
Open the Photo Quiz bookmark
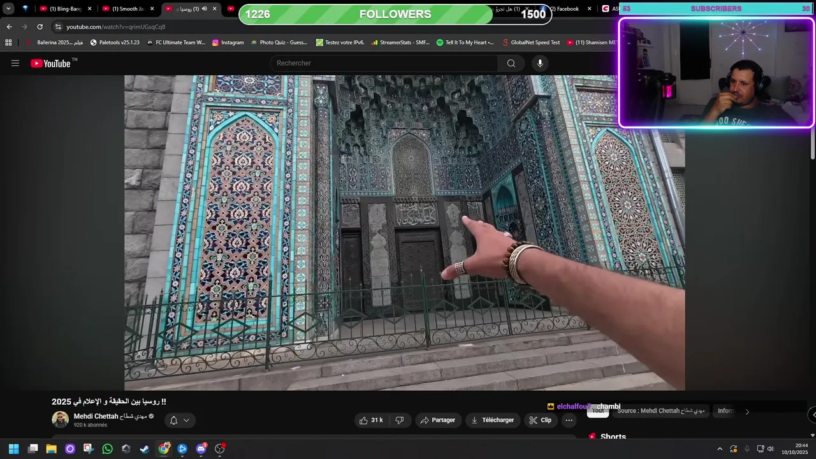click(x=279, y=43)
